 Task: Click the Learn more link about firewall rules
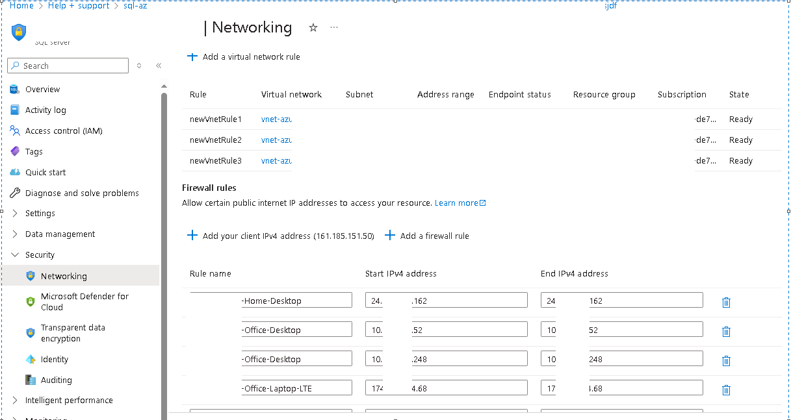tap(457, 203)
